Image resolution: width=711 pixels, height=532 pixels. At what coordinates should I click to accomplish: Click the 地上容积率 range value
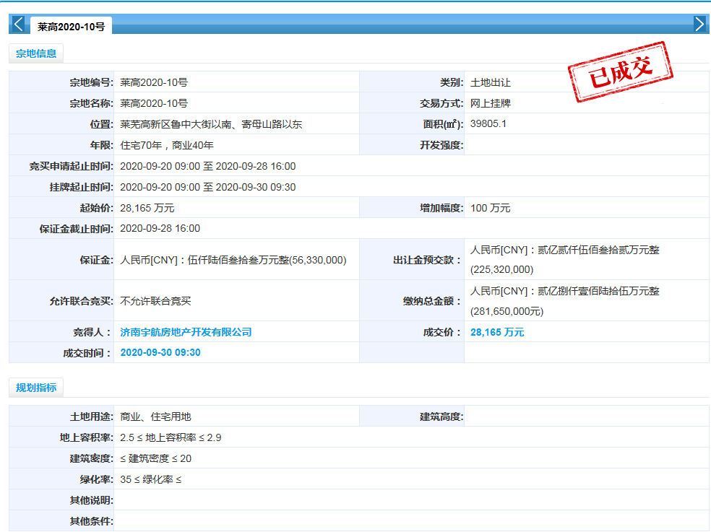click(x=171, y=437)
